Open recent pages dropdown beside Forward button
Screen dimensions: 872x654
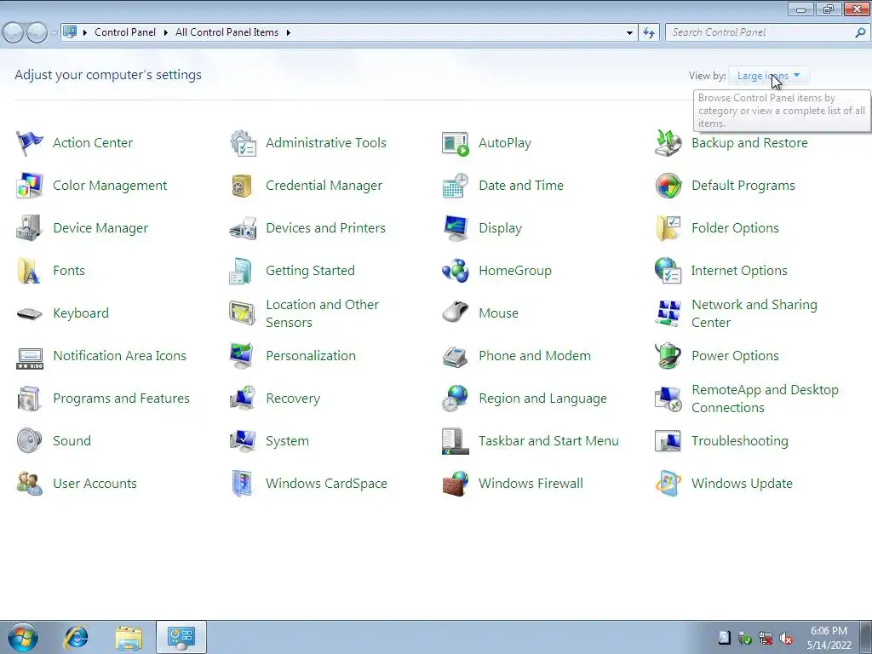[54, 33]
